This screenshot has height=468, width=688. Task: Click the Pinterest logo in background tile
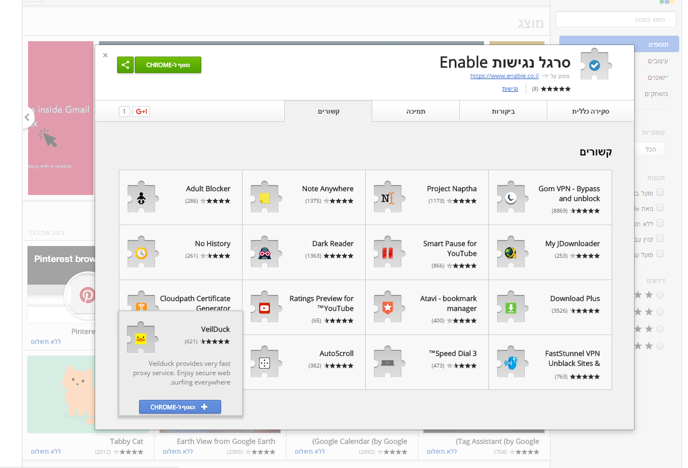[x=87, y=296]
